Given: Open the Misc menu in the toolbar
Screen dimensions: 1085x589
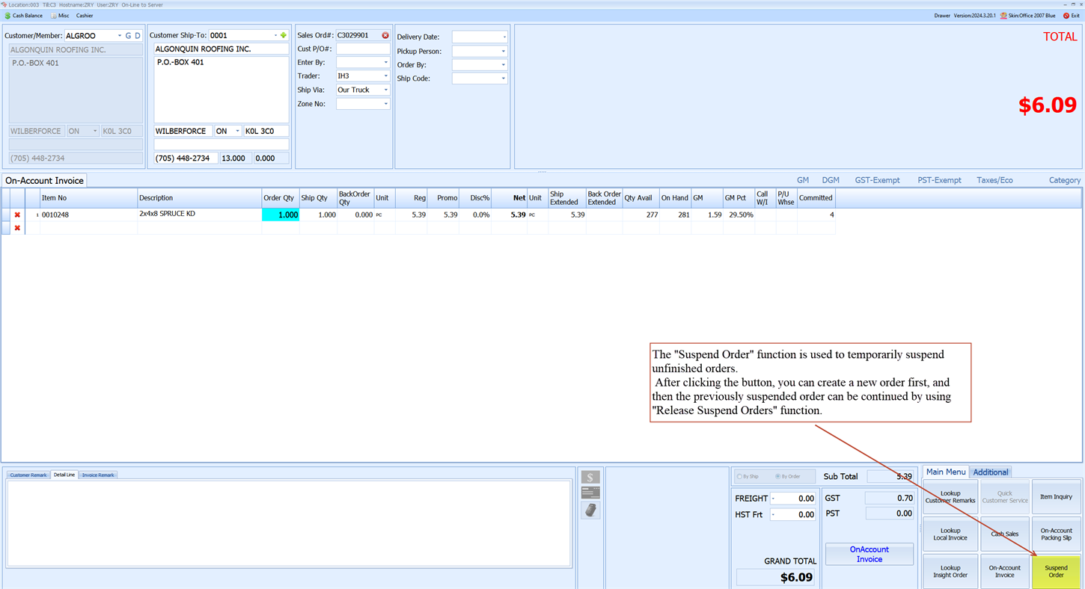Looking at the screenshot, I should point(60,16).
